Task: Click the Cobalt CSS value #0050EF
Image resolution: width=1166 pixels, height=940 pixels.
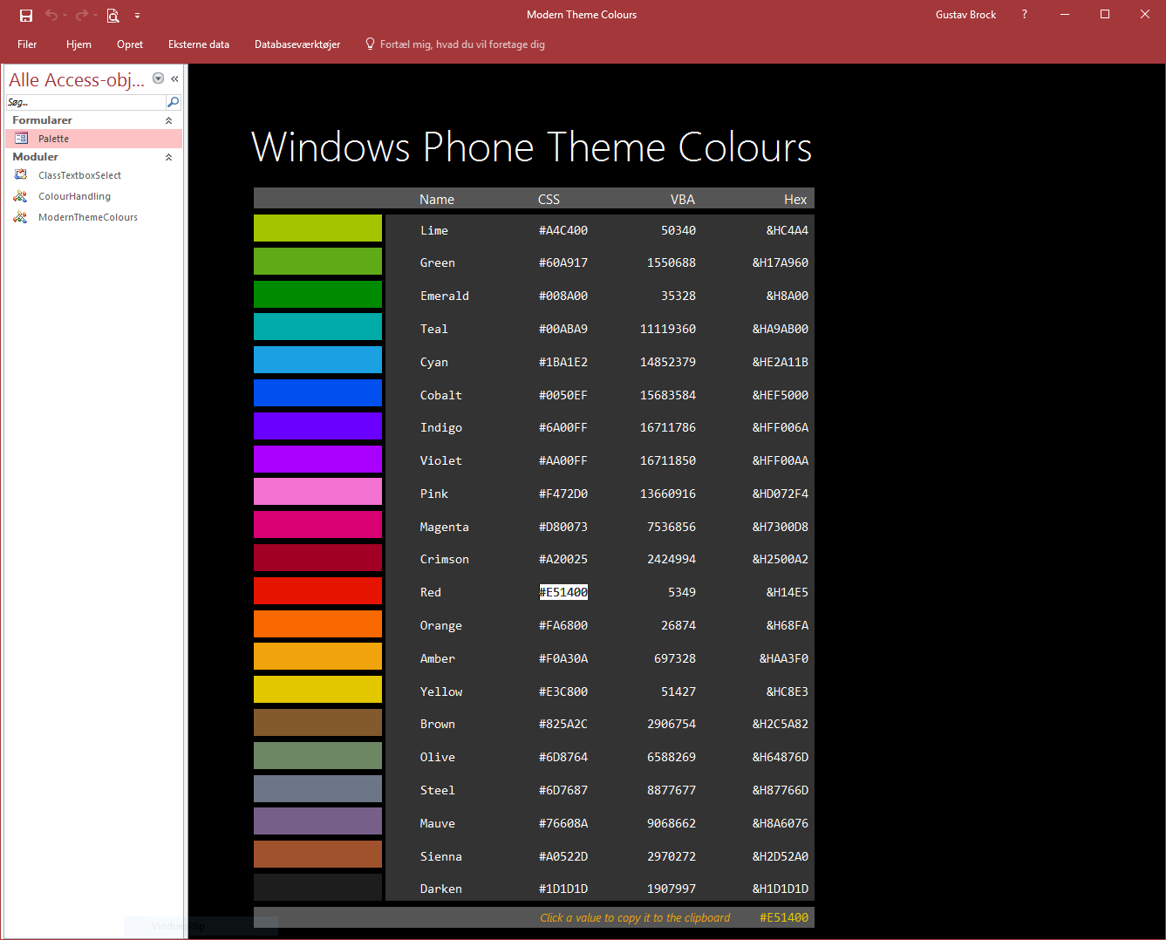Action: (x=563, y=395)
